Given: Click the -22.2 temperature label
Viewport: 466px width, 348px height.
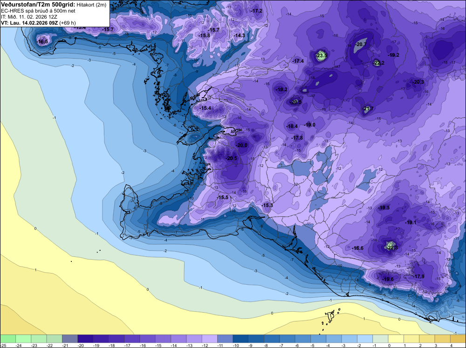Looking at the screenshot, I should [378, 63].
